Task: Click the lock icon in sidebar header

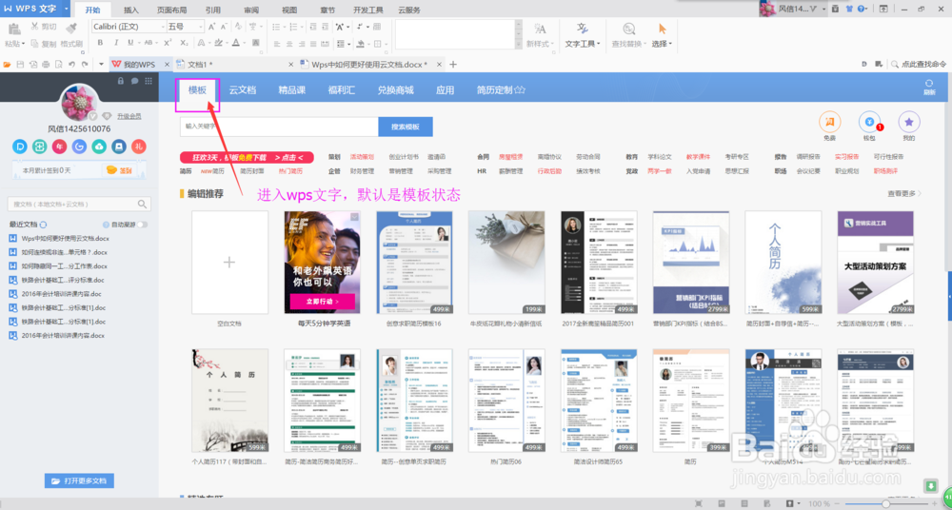Action: pyautogui.click(x=121, y=81)
